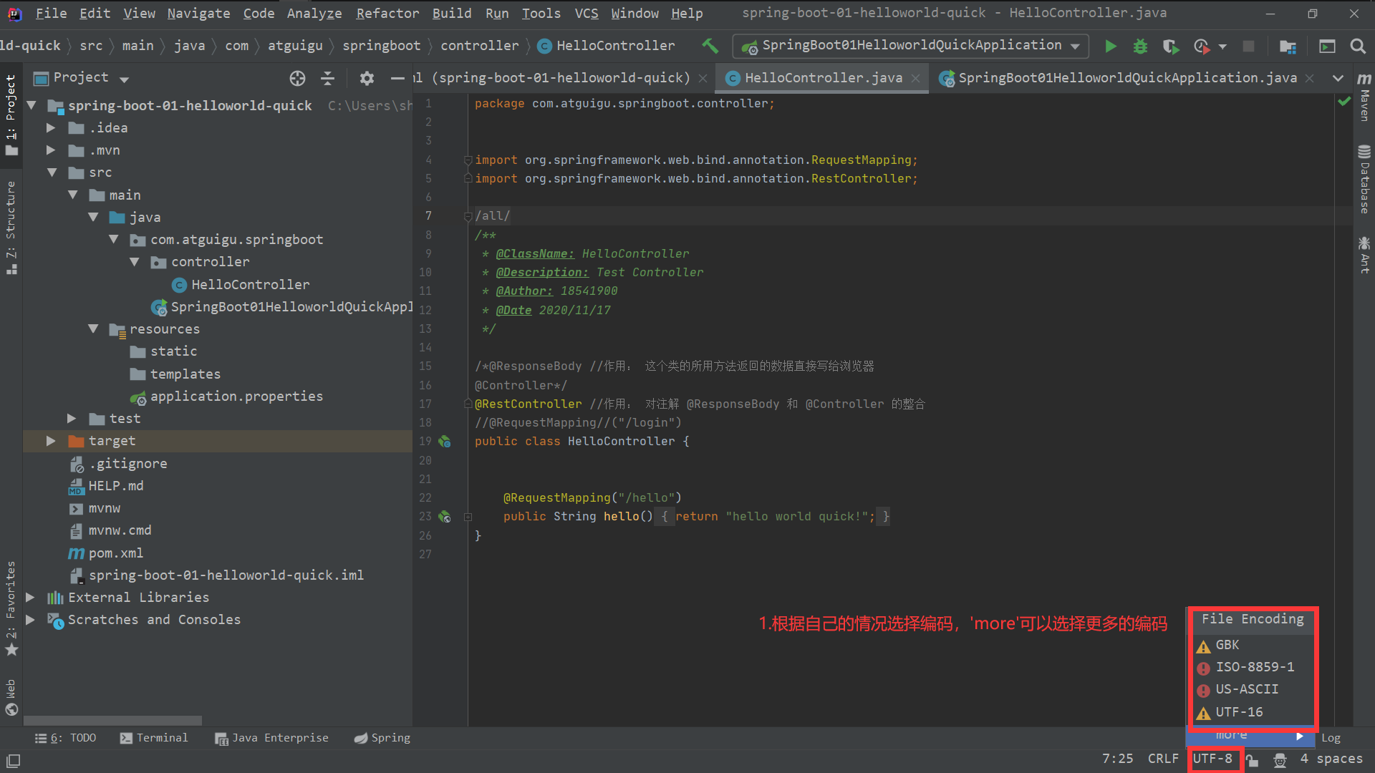1375x773 pixels.
Task: Open Project panel settings gear
Action: tap(367, 78)
